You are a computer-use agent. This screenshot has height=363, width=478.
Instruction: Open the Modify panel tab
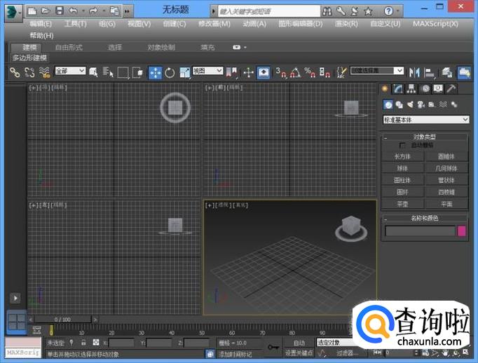[x=397, y=89]
